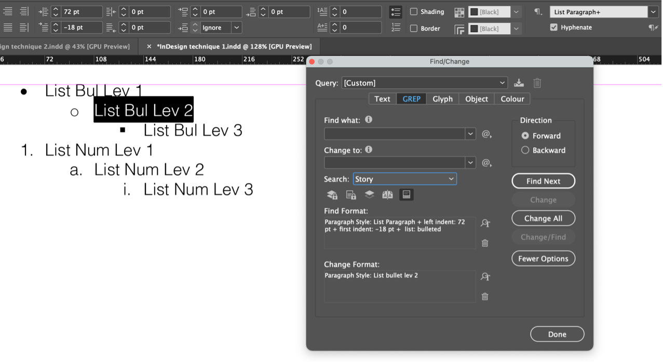Screen dimensions: 663x364
Task: Click the Change All button
Action: (x=543, y=218)
